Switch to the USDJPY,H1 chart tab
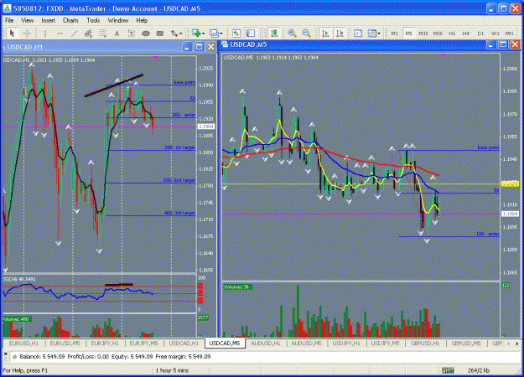This screenshot has height=377, width=524. tap(346, 343)
